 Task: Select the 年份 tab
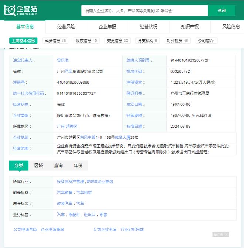click(x=78, y=165)
